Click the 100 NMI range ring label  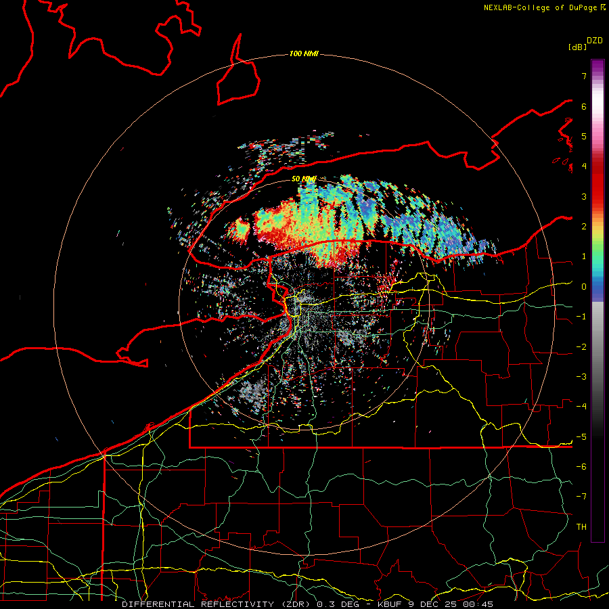point(304,53)
